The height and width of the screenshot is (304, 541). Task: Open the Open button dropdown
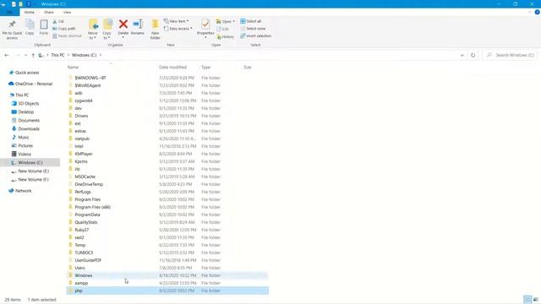(226, 21)
